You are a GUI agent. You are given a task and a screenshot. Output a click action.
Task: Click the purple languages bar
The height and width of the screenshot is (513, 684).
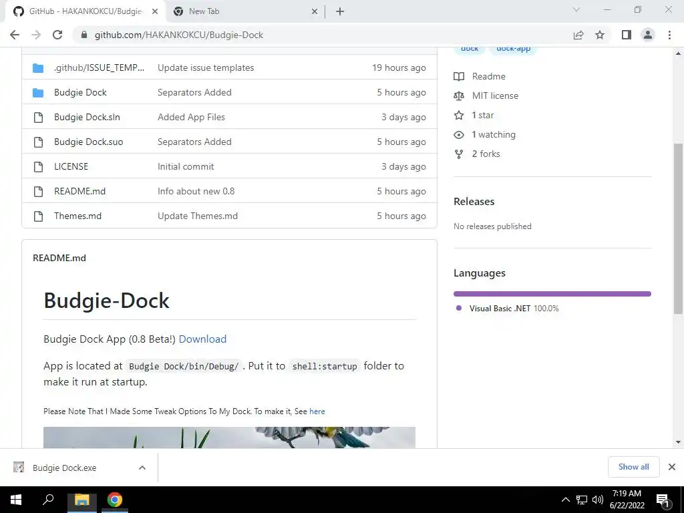tap(552, 294)
